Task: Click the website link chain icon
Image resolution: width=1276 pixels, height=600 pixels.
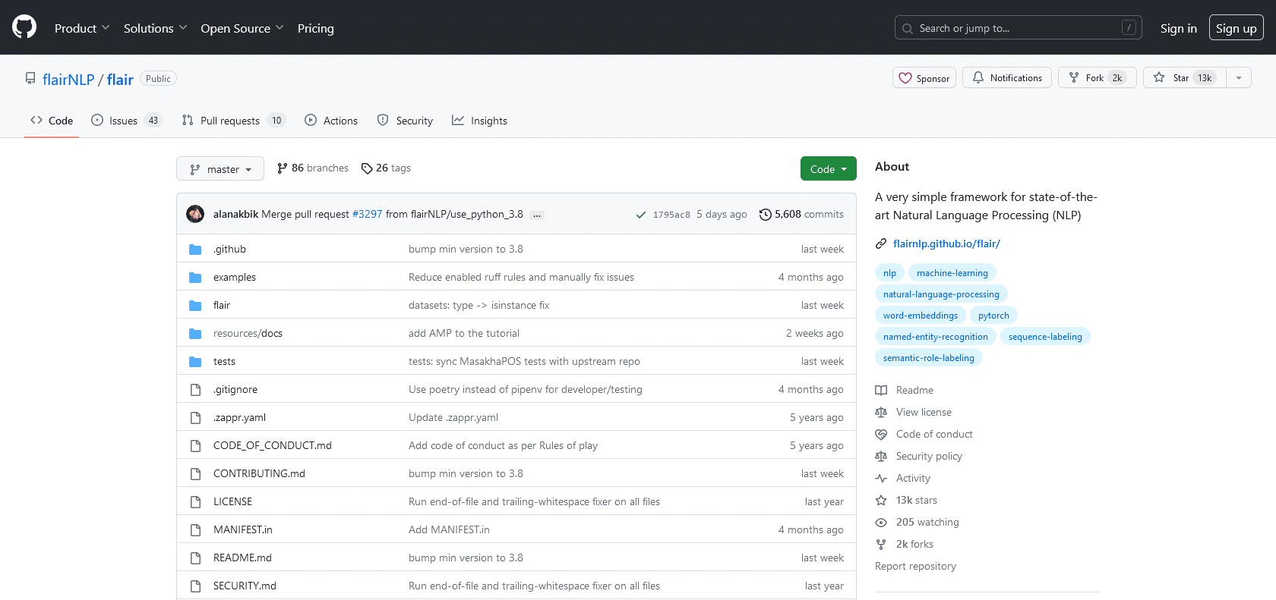Action: [x=881, y=243]
